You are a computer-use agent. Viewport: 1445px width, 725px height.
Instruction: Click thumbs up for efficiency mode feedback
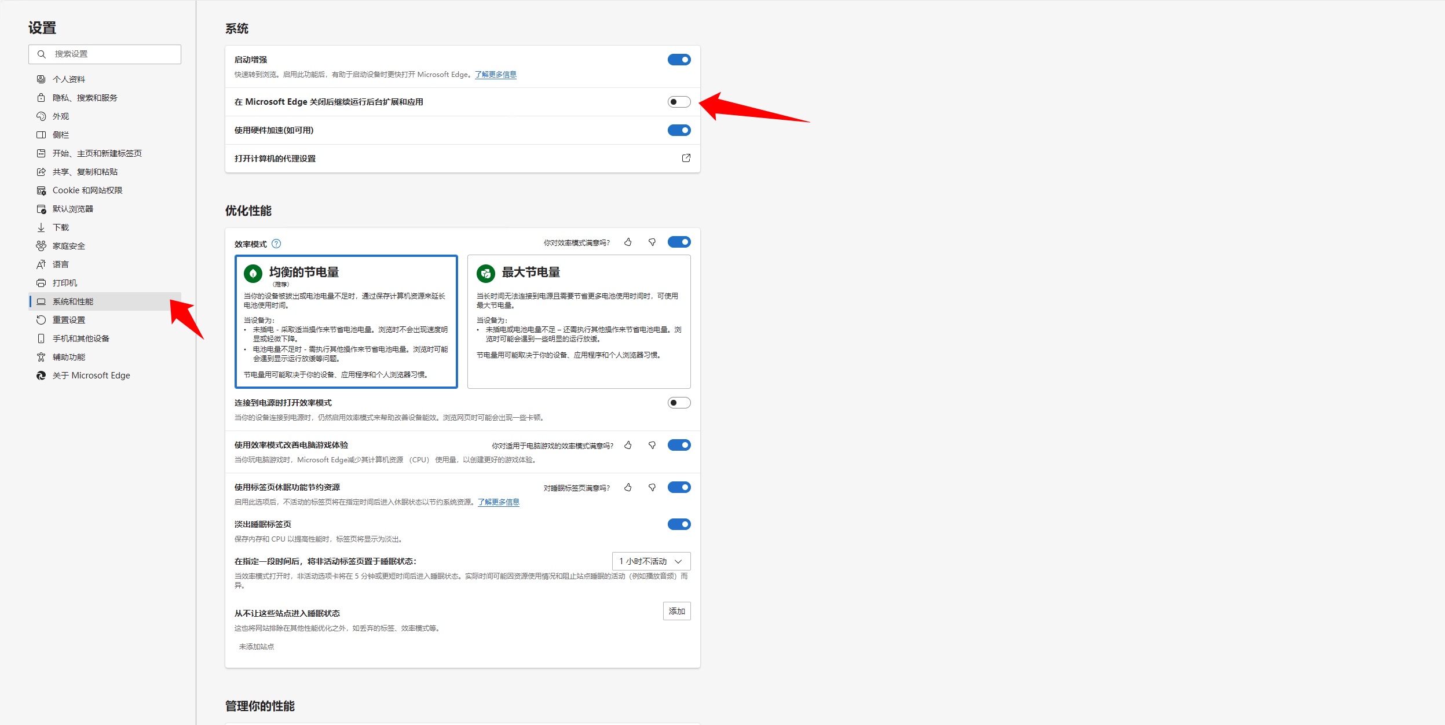(628, 242)
